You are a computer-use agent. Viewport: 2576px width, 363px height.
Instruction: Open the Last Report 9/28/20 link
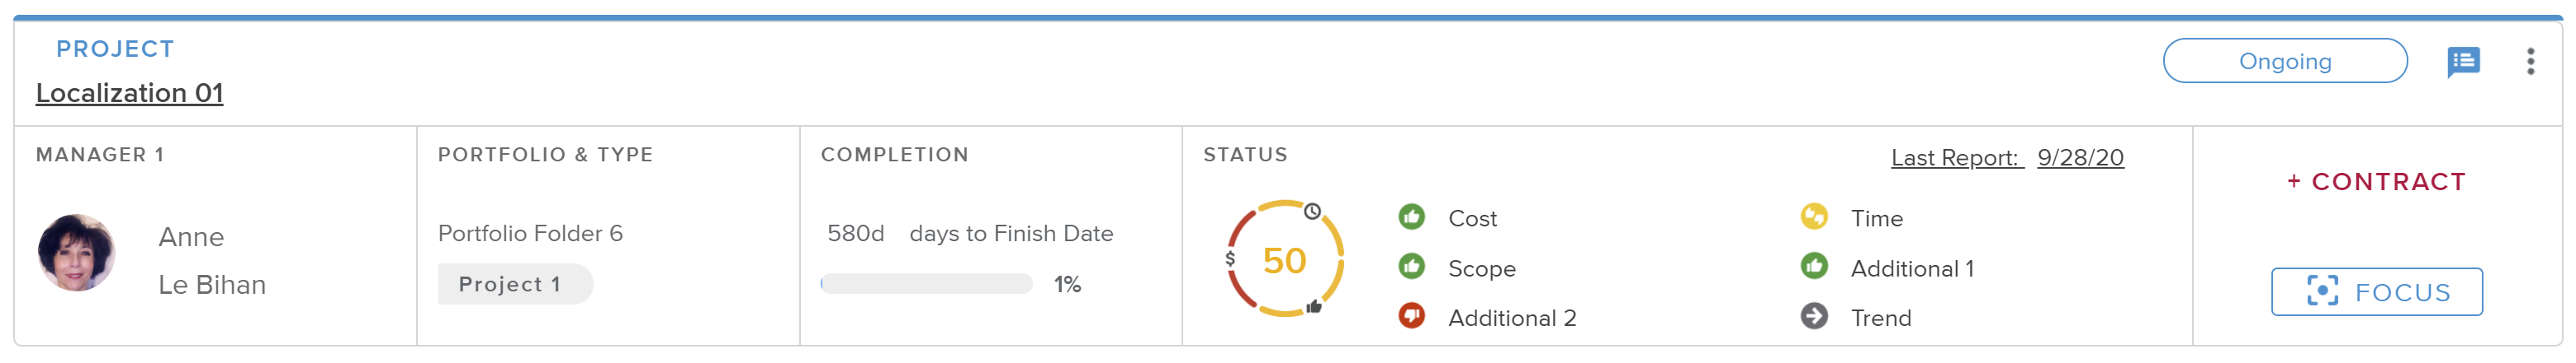(2006, 157)
